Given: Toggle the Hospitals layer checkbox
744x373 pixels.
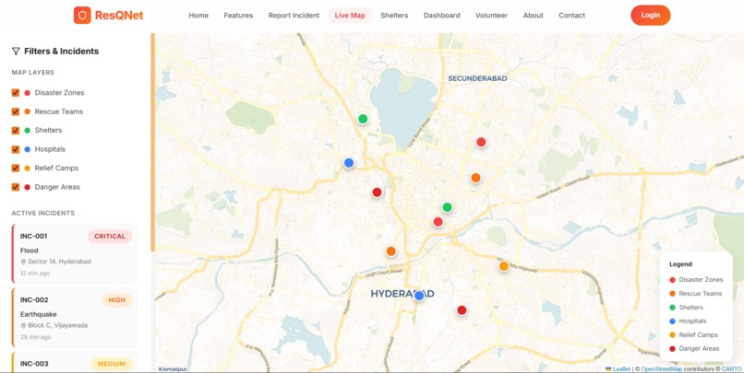Looking at the screenshot, I should point(16,149).
